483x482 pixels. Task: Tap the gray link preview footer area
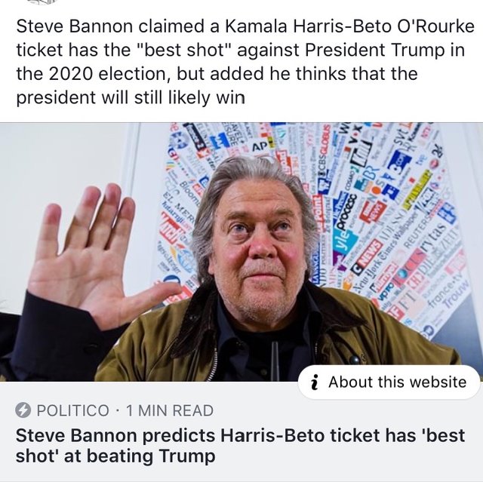[241, 431]
